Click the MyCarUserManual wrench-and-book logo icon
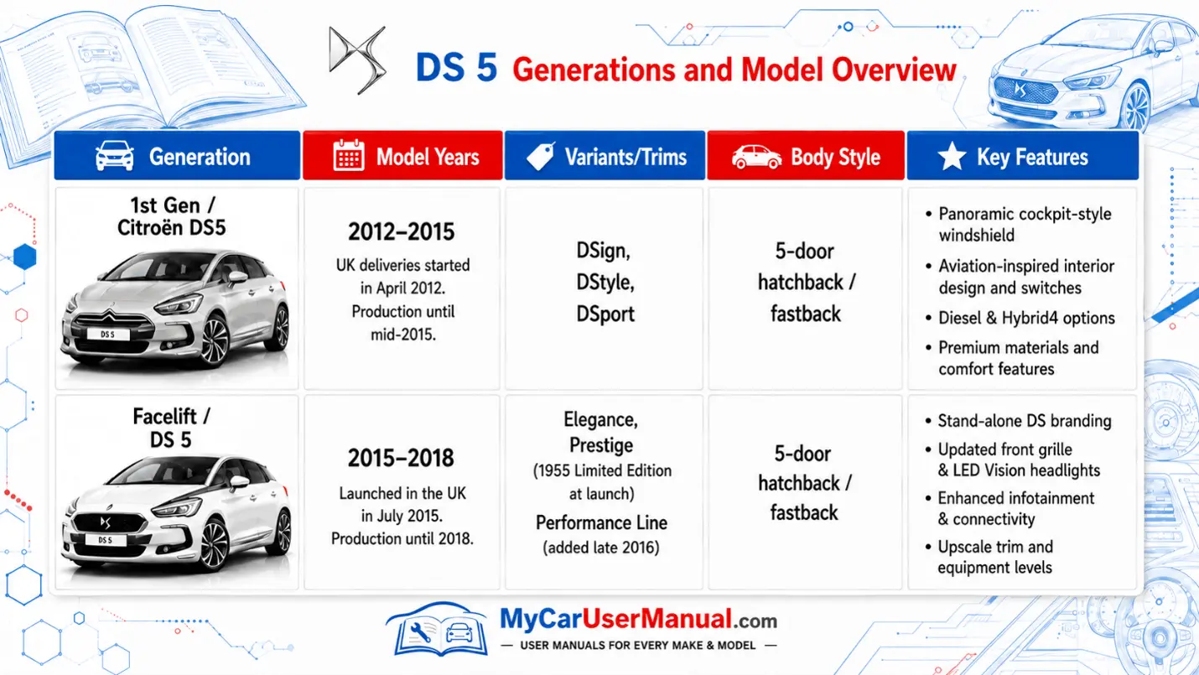Image resolution: width=1199 pixels, height=675 pixels. (x=439, y=630)
